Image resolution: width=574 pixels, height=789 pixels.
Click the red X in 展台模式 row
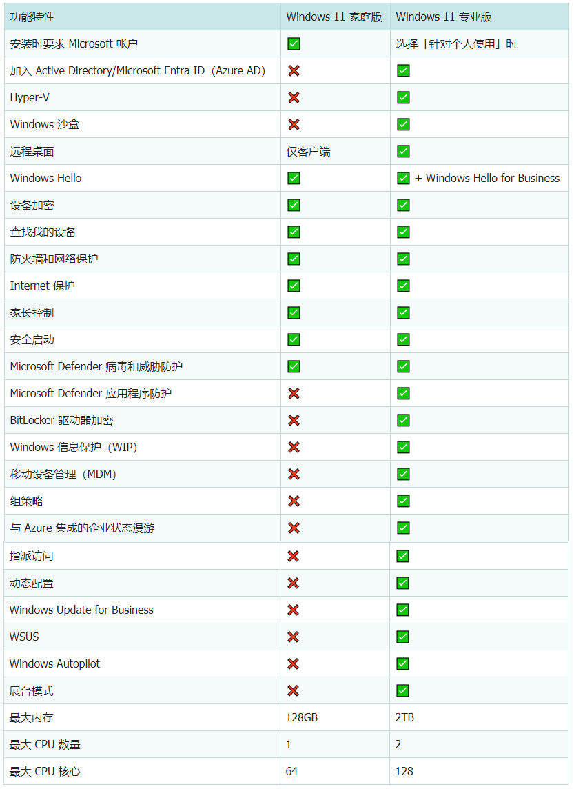[293, 691]
